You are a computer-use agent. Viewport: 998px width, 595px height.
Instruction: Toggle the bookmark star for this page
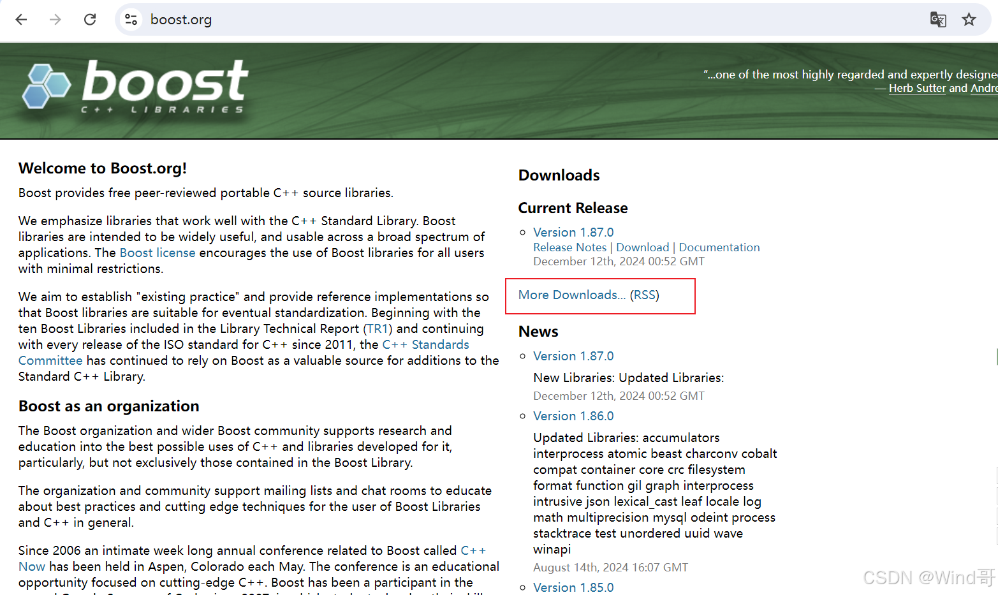[969, 20]
